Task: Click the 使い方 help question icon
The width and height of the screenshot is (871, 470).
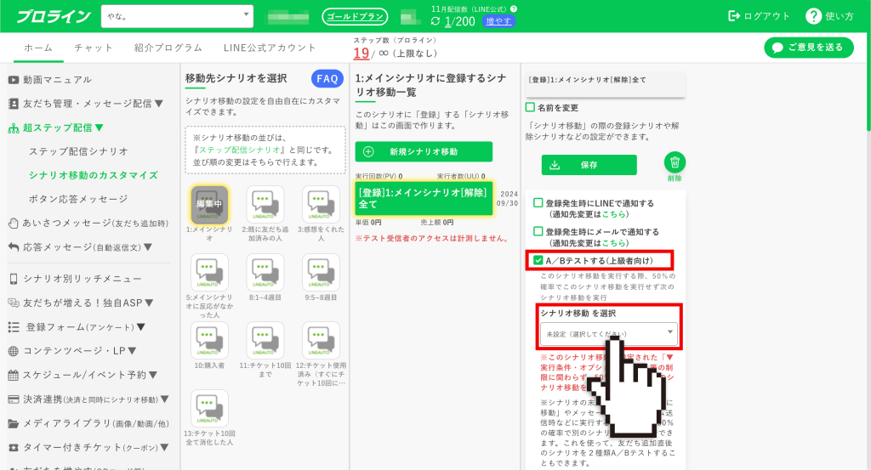Action: [x=813, y=16]
